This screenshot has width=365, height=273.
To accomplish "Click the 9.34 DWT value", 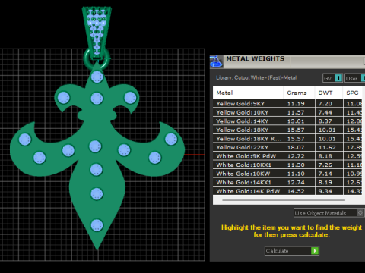I will click(x=325, y=191).
